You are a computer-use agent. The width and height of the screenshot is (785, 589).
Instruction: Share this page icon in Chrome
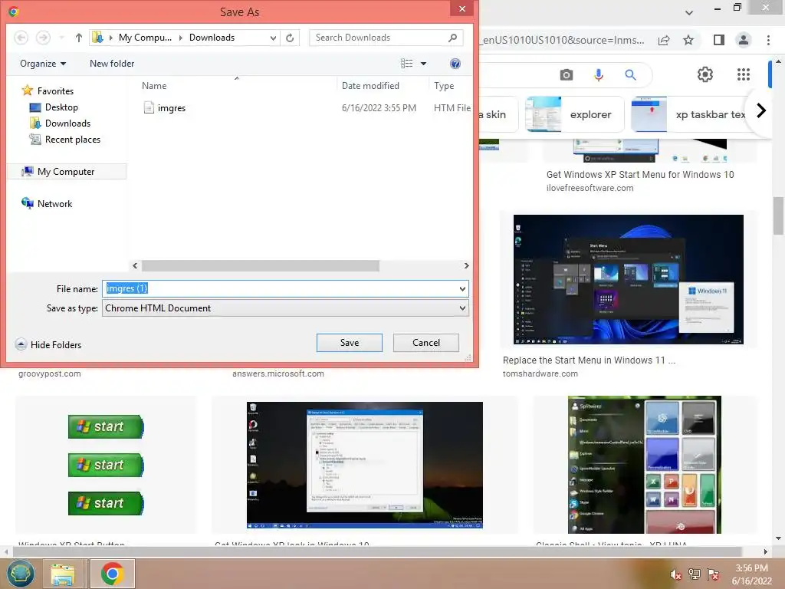pyautogui.click(x=664, y=40)
